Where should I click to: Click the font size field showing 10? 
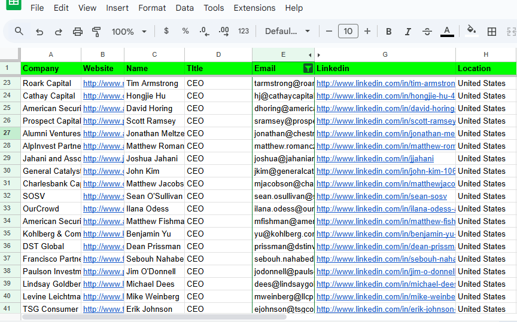tap(348, 31)
